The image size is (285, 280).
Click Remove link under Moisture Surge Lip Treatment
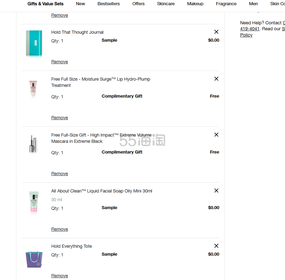tap(59, 118)
